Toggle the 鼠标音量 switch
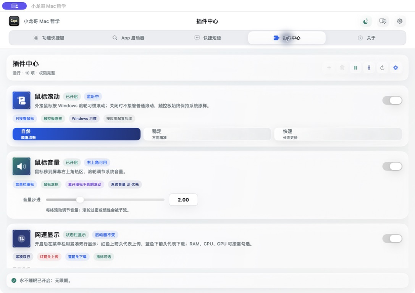This screenshot has width=415, height=293. point(392,166)
